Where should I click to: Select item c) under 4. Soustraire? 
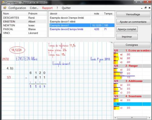point(132,108)
